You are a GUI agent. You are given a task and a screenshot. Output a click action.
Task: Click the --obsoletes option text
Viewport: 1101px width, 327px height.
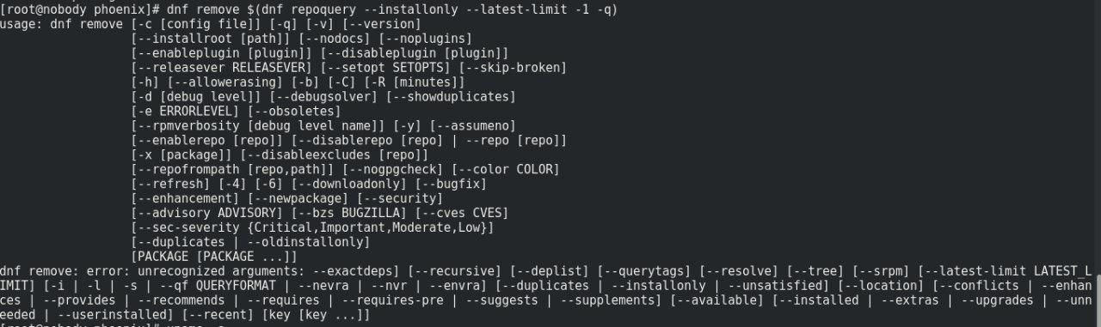295,112
